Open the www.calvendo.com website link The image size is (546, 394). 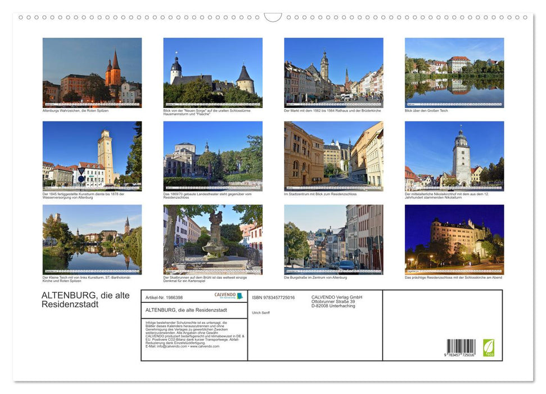205,346
